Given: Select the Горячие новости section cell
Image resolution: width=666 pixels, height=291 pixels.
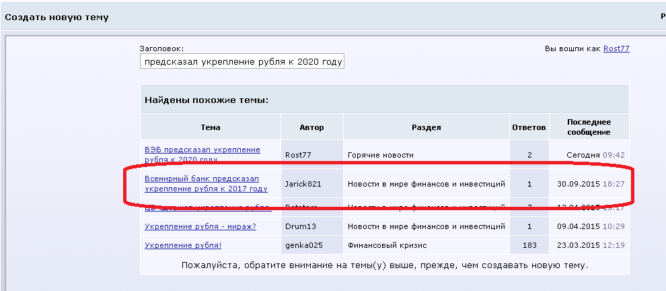Looking at the screenshot, I should click(380, 155).
